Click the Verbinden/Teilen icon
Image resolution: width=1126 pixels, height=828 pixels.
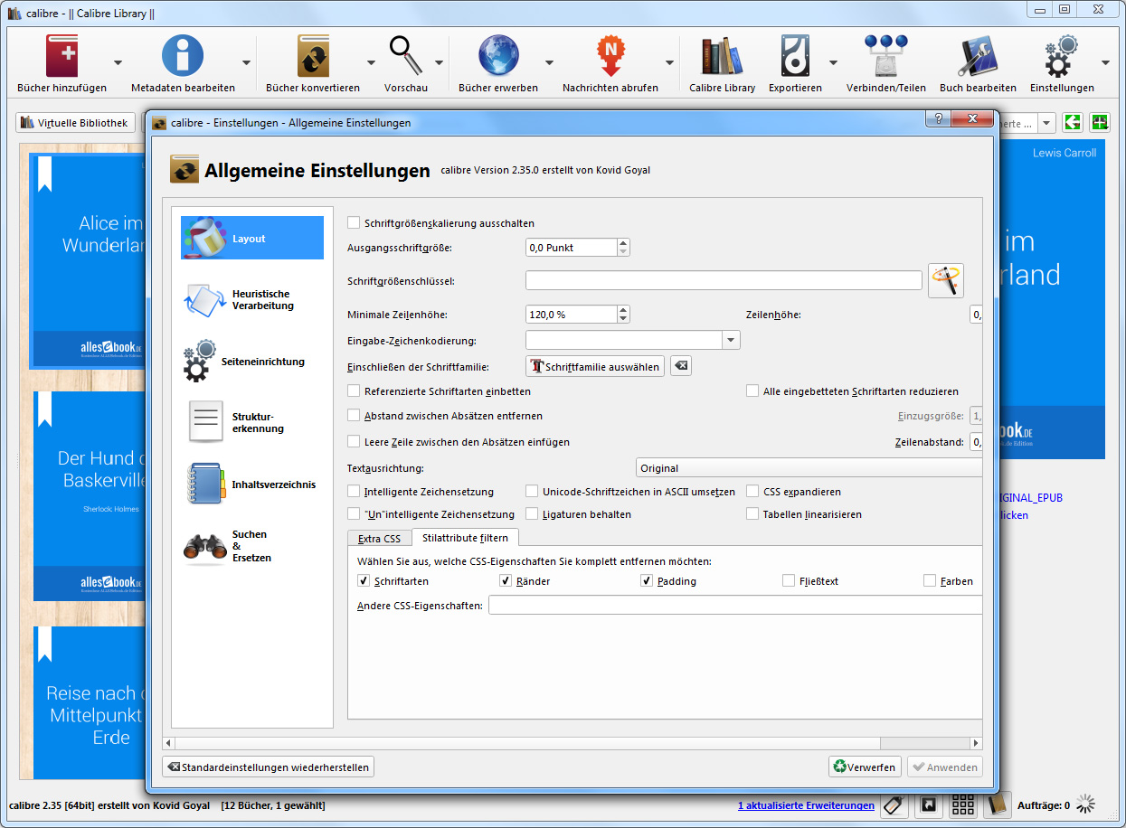[885, 56]
